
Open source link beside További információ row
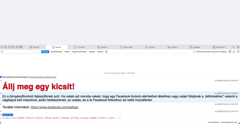[x=226, y=104]
